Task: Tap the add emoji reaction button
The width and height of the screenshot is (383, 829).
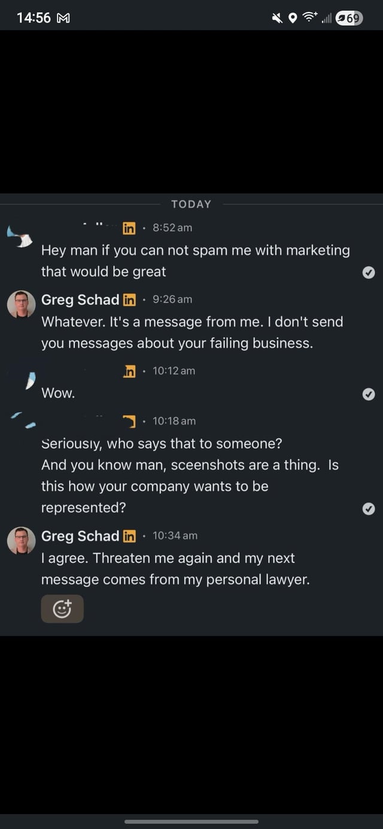Action: [62, 609]
